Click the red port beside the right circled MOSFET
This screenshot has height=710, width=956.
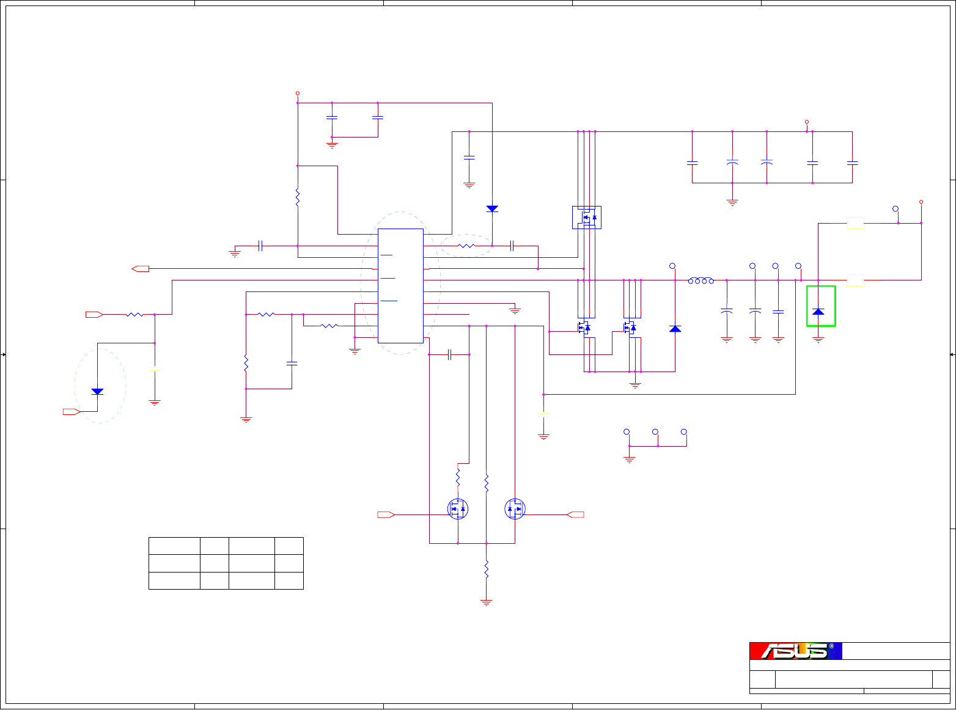click(575, 515)
